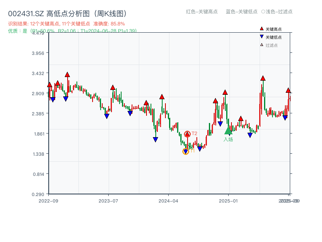Image resolution: width=322 pixels, height=242 pixels.
Task: Click the blue low-point triangle near 2024-04
Action: [155, 139]
